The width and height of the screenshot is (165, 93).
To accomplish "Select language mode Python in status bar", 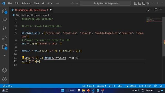I will coord(132,86).
